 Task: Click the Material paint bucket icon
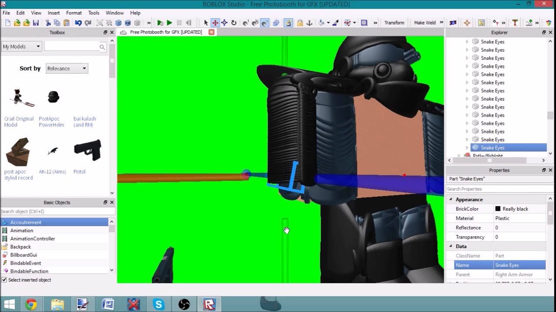click(x=321, y=23)
